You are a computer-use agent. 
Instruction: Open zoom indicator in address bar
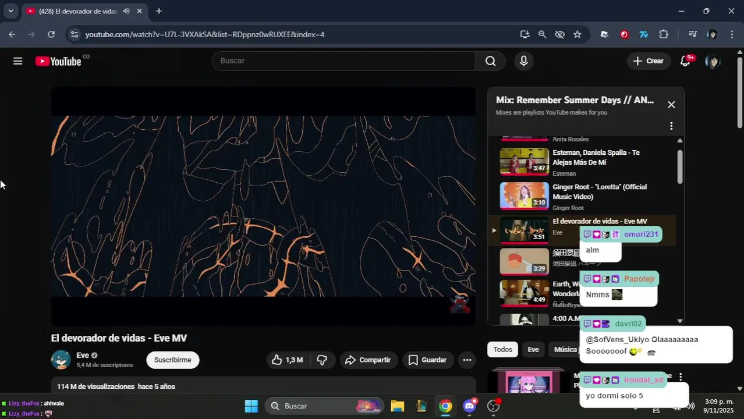[542, 34]
